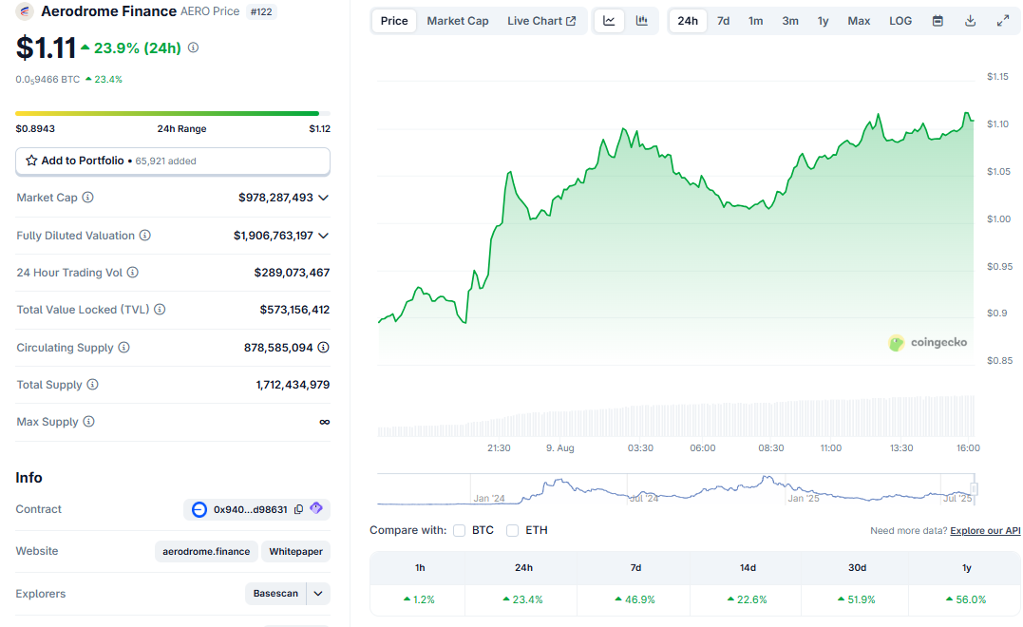Screen dimensions: 1023x627
Task: Download chart data icon
Action: (x=970, y=21)
